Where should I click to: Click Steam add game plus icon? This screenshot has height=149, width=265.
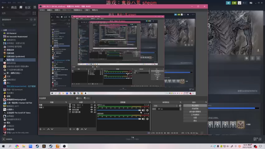[4, 139]
